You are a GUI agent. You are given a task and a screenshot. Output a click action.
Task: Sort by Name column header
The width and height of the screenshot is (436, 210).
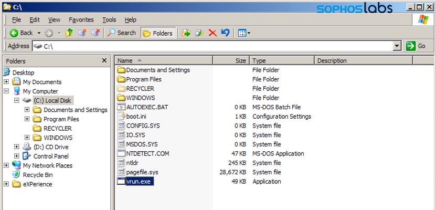[x=164, y=60]
